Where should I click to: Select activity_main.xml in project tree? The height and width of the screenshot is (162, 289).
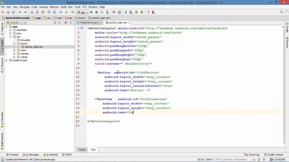coord(33,47)
